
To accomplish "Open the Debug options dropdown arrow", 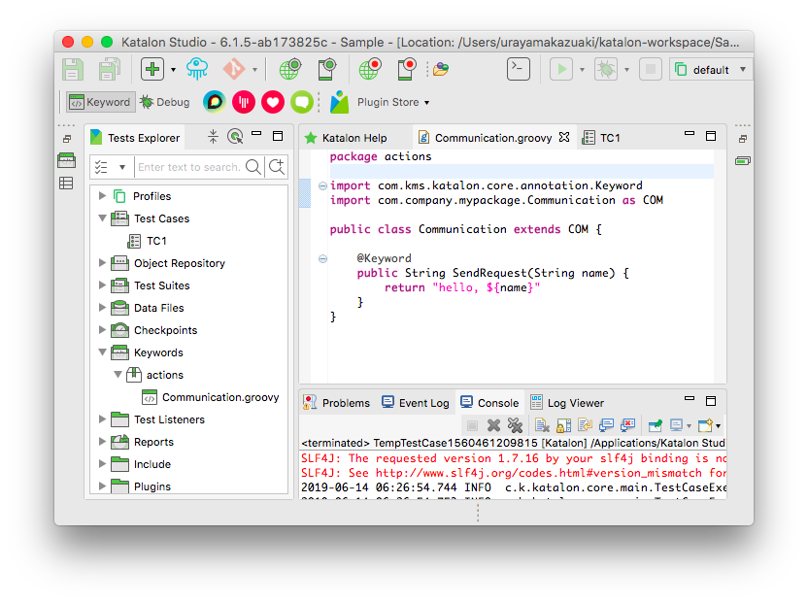I will point(626,70).
